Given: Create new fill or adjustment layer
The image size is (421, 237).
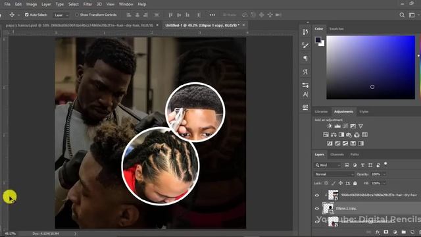Looking at the screenshot, I should [395, 232].
